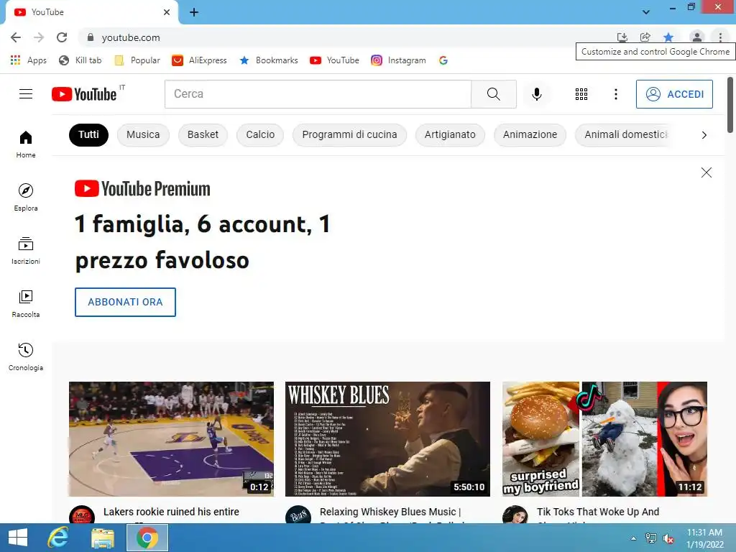The height and width of the screenshot is (552, 736).
Task: Click the ABBONATI ORA button
Action: coord(125,302)
